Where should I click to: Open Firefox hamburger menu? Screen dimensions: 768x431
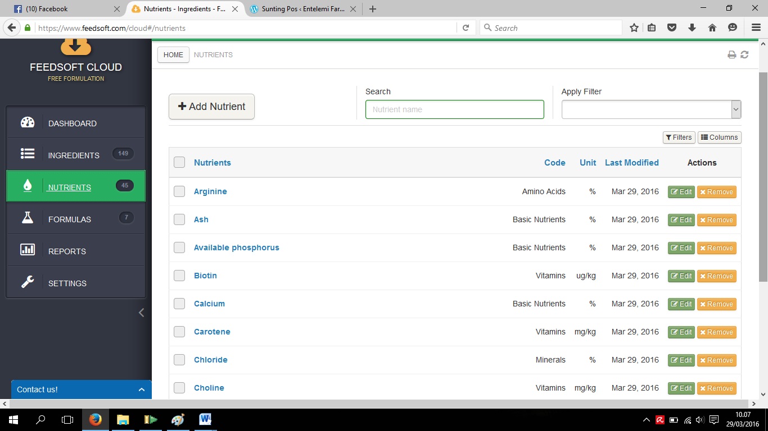click(x=756, y=27)
